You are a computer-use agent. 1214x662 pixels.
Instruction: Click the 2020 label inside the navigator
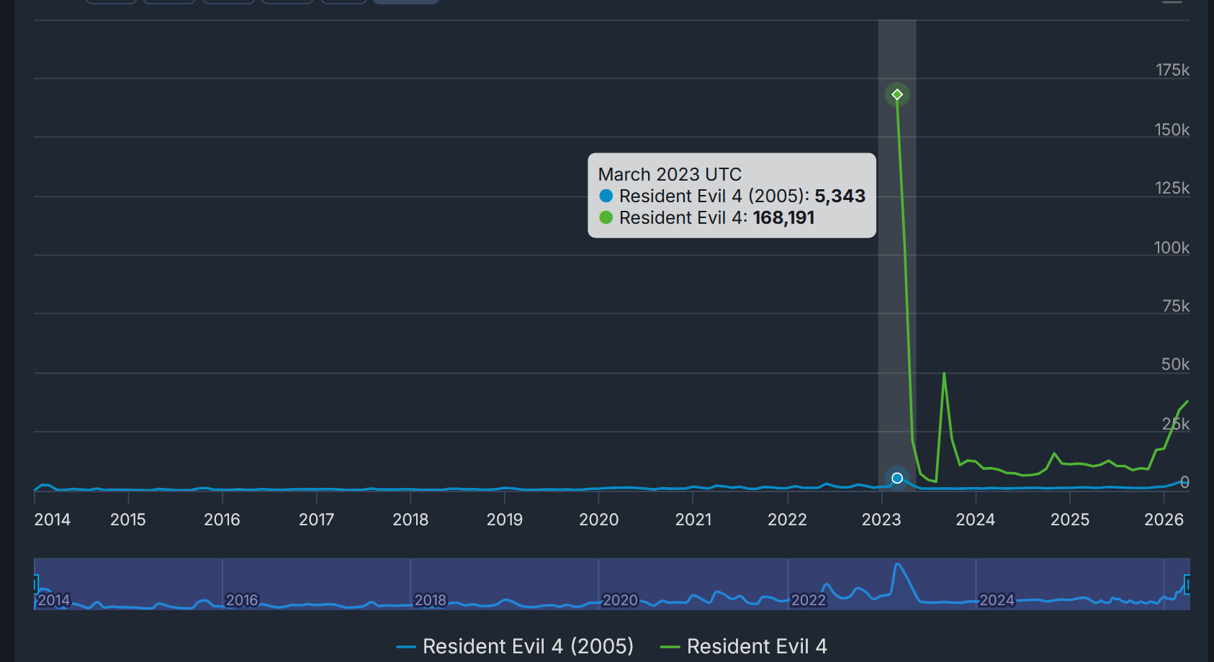(620, 600)
